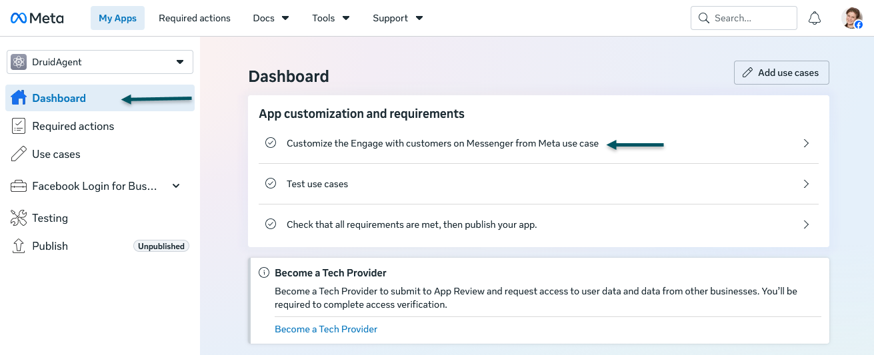Click App customization and requirements heading
Screen dimensions: 874x355
pos(361,114)
